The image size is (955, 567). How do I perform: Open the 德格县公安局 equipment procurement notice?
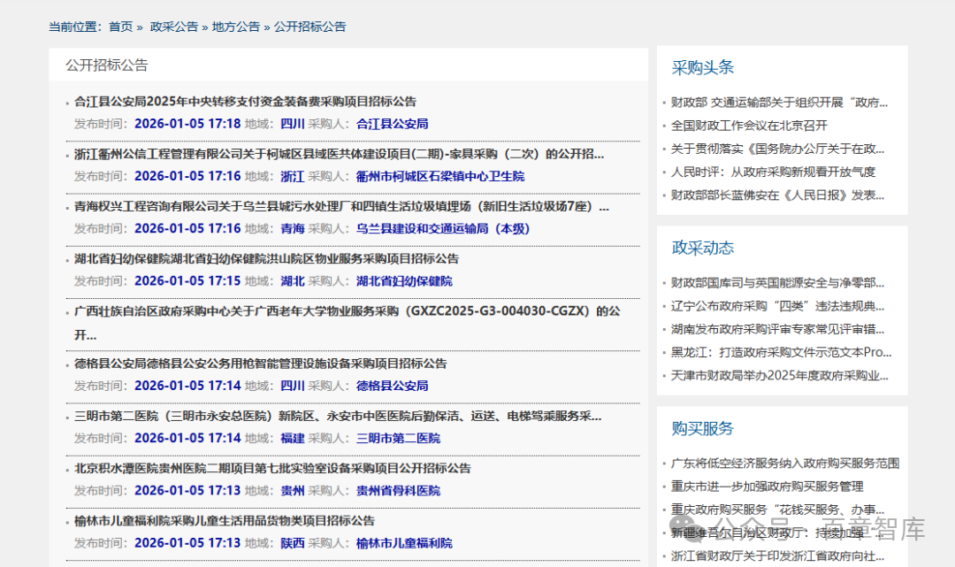260,364
